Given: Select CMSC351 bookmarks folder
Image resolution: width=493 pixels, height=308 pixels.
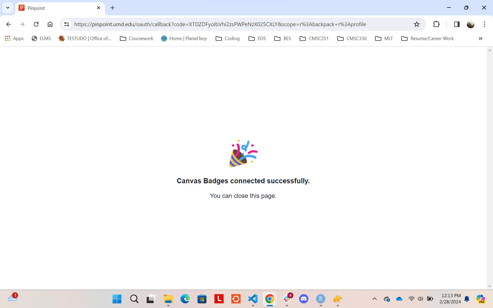Looking at the screenshot, I should (314, 38).
